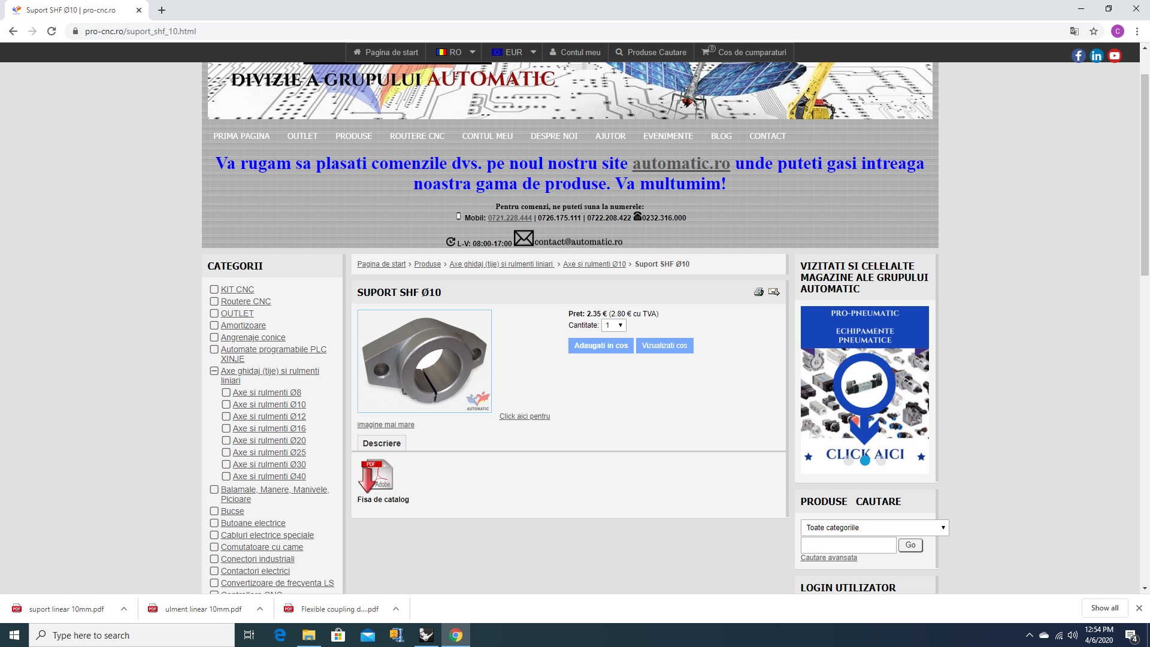Image resolution: width=1150 pixels, height=647 pixels.
Task: Bookmark this page with star icon
Action: pyautogui.click(x=1094, y=31)
